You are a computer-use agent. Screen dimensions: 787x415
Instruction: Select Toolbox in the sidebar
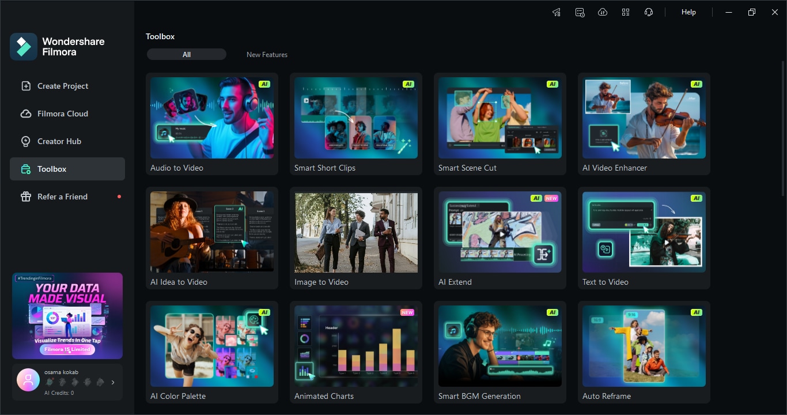pos(67,169)
